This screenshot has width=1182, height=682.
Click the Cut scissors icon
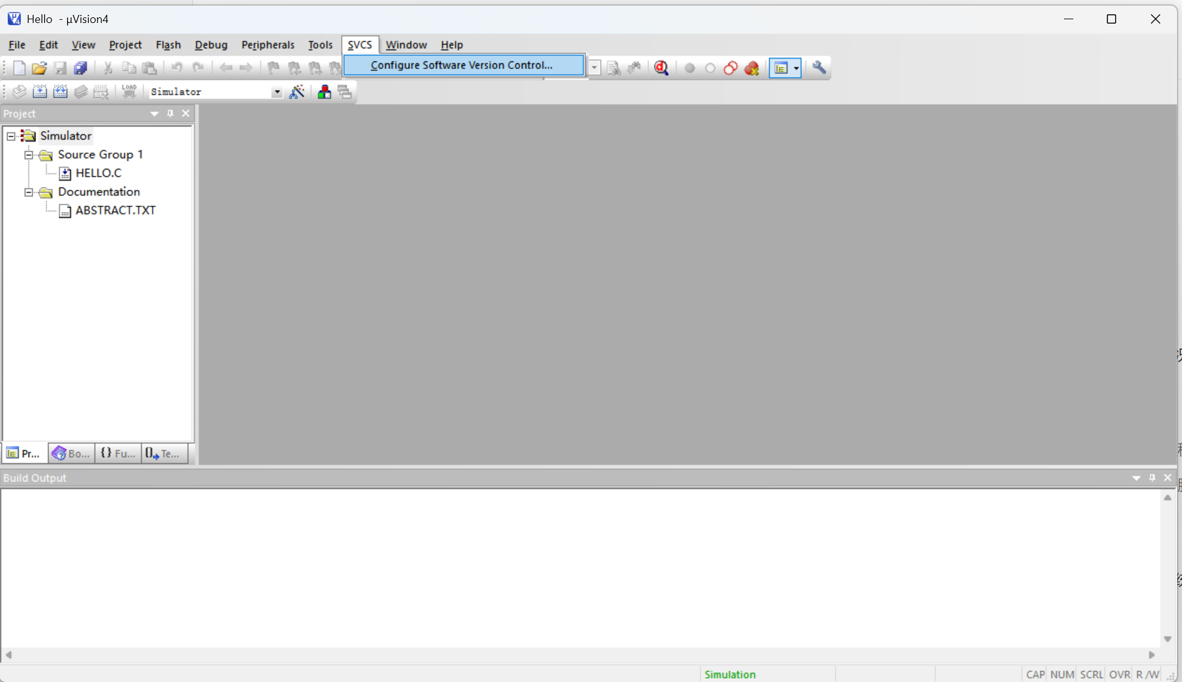108,68
